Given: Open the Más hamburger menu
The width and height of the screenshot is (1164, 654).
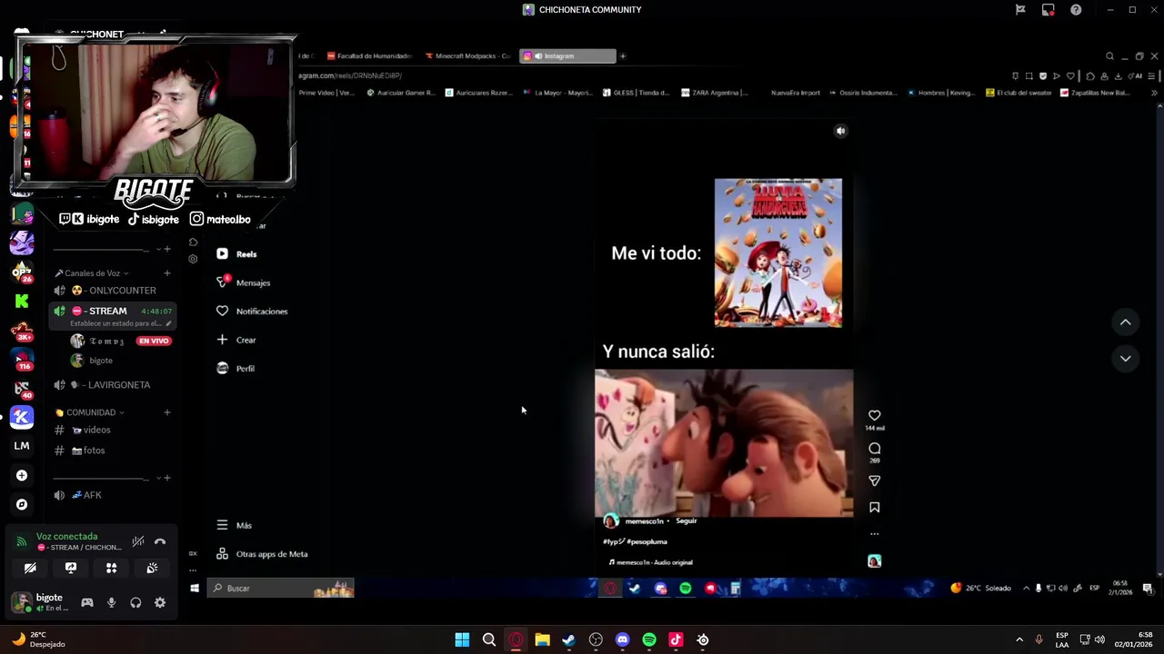Looking at the screenshot, I should (234, 525).
